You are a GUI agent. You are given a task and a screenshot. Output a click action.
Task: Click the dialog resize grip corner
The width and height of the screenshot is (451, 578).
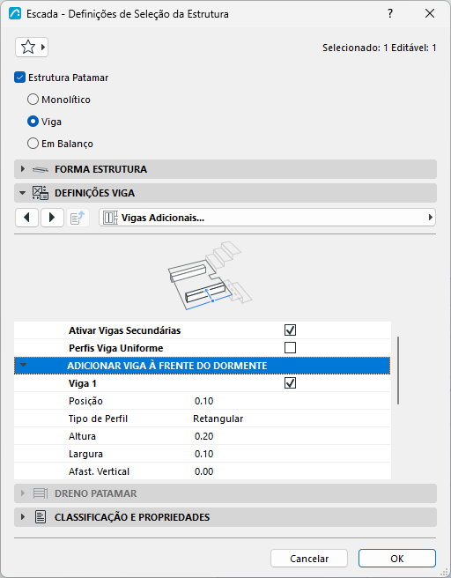(444, 571)
